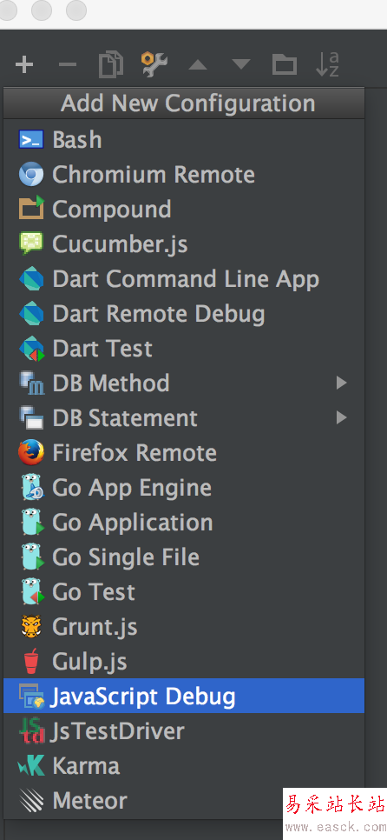Viewport: 387px width, 840px height.
Task: Click the DB Method text label
Action: coord(111,383)
